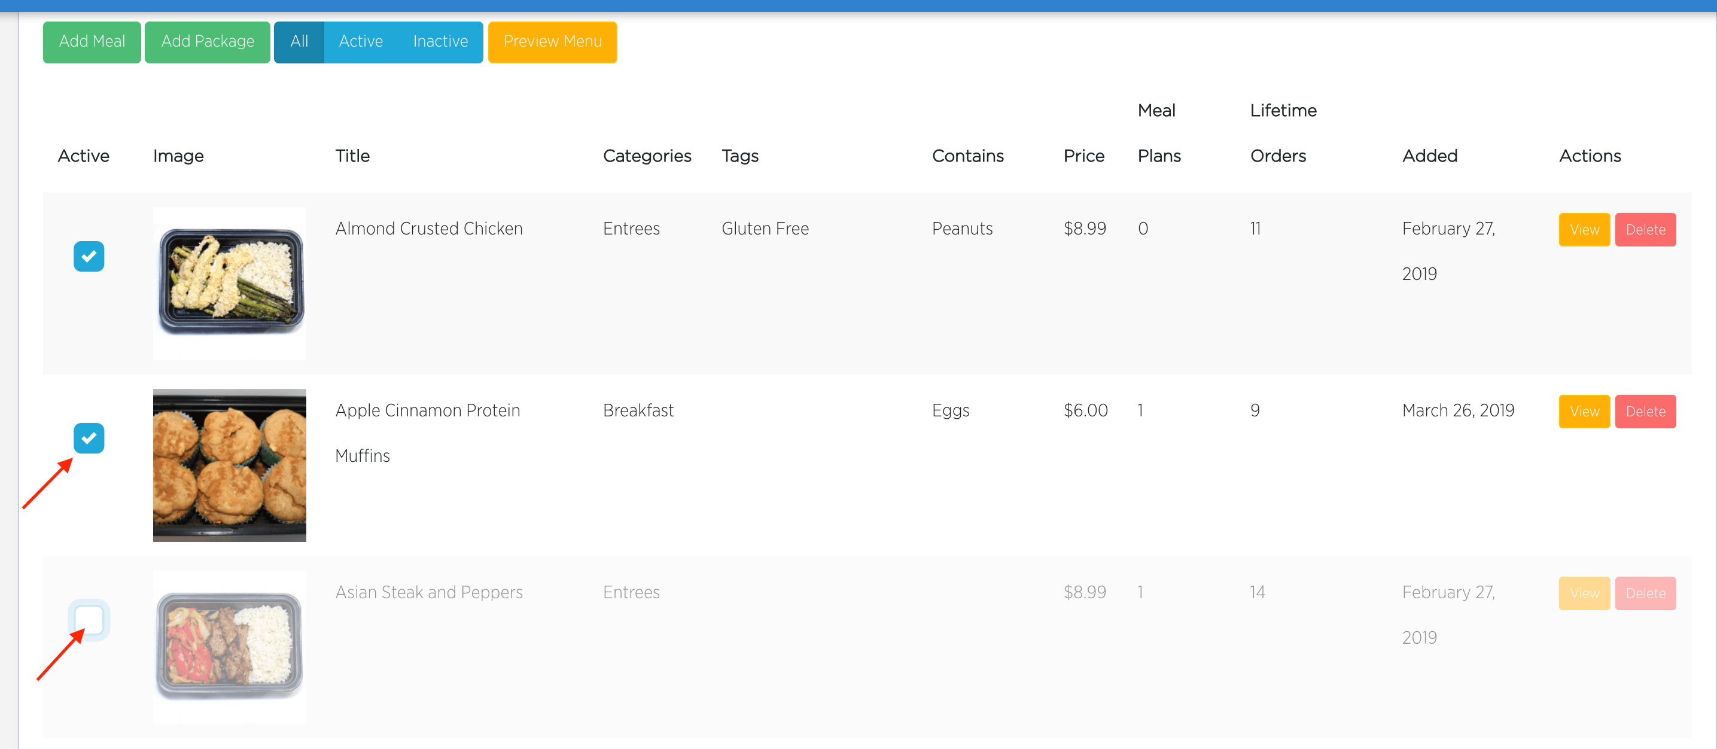This screenshot has height=749, width=1717.
Task: Sort by the Added column header
Action: pos(1430,156)
